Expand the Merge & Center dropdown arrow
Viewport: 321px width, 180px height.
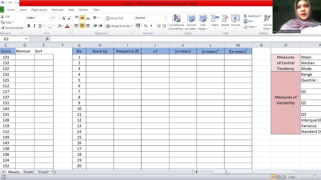pyautogui.click(x=132, y=26)
